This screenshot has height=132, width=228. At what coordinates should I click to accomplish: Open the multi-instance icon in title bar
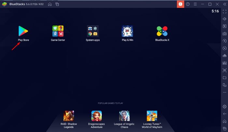click(x=57, y=4)
